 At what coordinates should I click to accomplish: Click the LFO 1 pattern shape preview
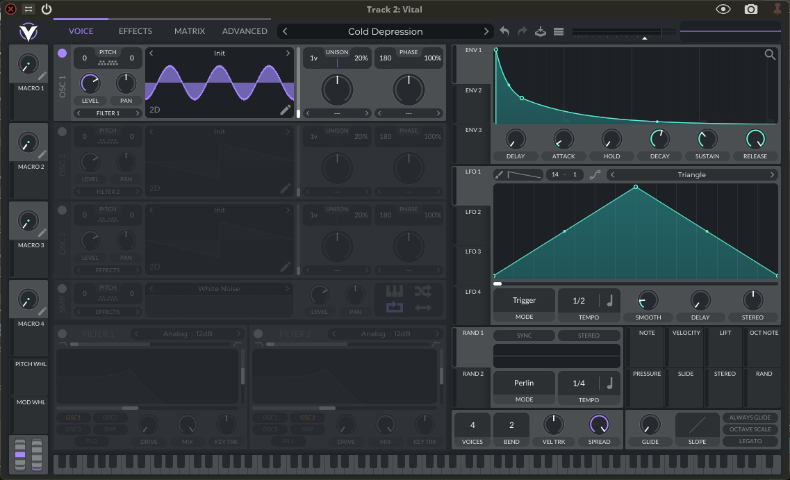(x=524, y=175)
